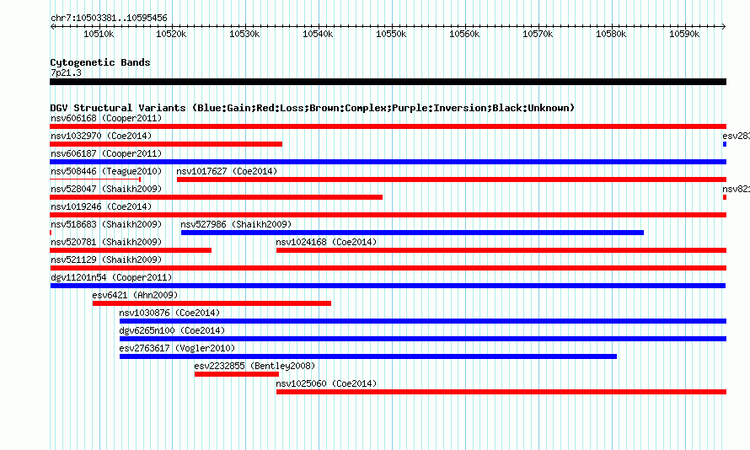Viewport: 750px width, 450px height.
Task: Click the dgv6265n100 (Coe2014) blue bar
Action: (x=423, y=339)
